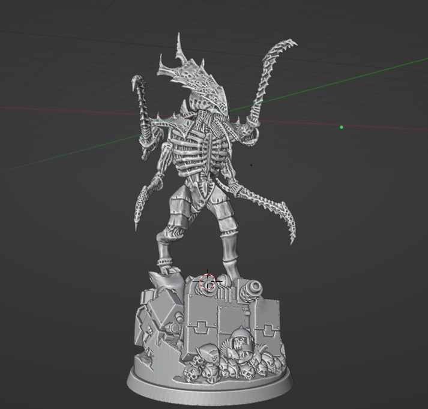Select the bright green point object
Image resolution: width=428 pixels, height=409 pixels.
[342, 127]
